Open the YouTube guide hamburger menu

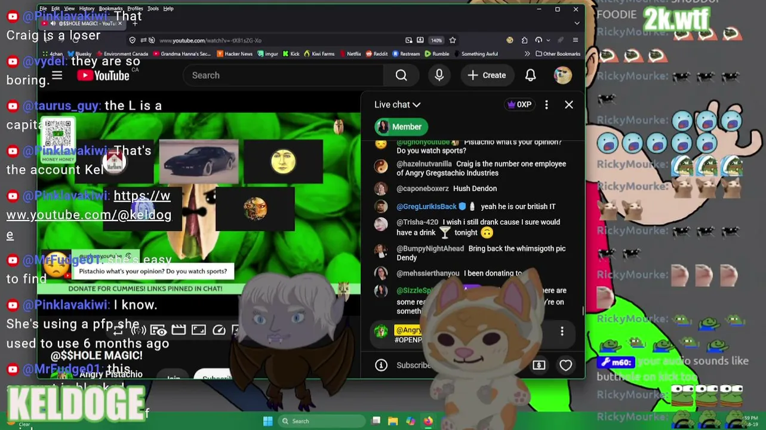click(x=57, y=75)
